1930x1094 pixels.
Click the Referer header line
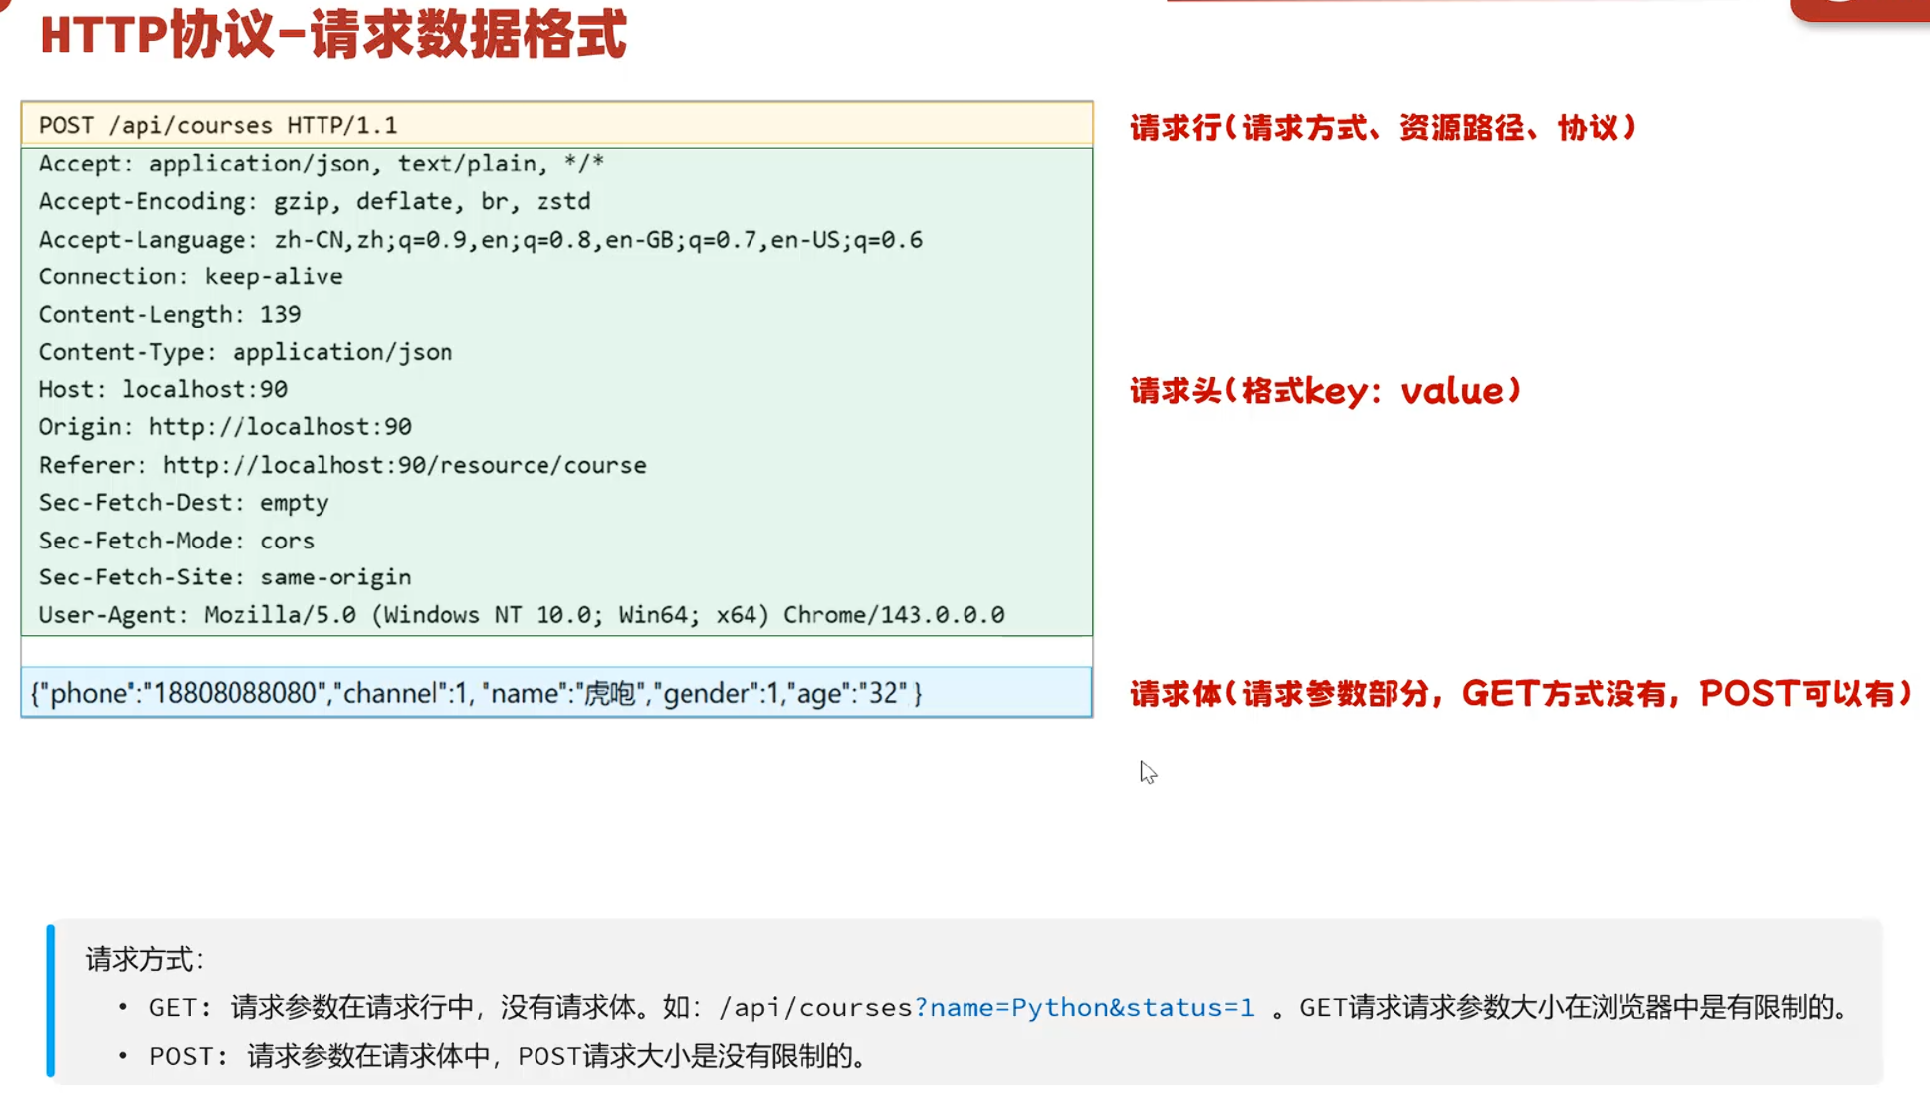point(342,465)
